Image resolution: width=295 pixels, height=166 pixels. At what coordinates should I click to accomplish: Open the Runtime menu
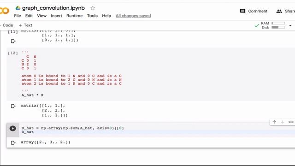click(75, 16)
